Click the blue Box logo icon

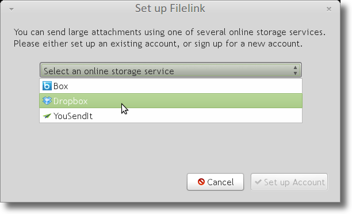coord(47,86)
